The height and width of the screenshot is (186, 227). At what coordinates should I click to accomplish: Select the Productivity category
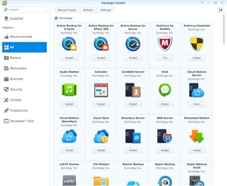(x=24, y=111)
